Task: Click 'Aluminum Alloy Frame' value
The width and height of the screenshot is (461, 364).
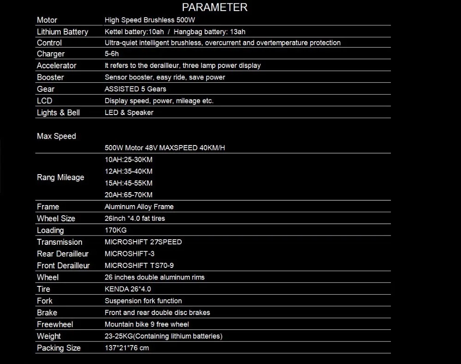Action: [139, 207]
